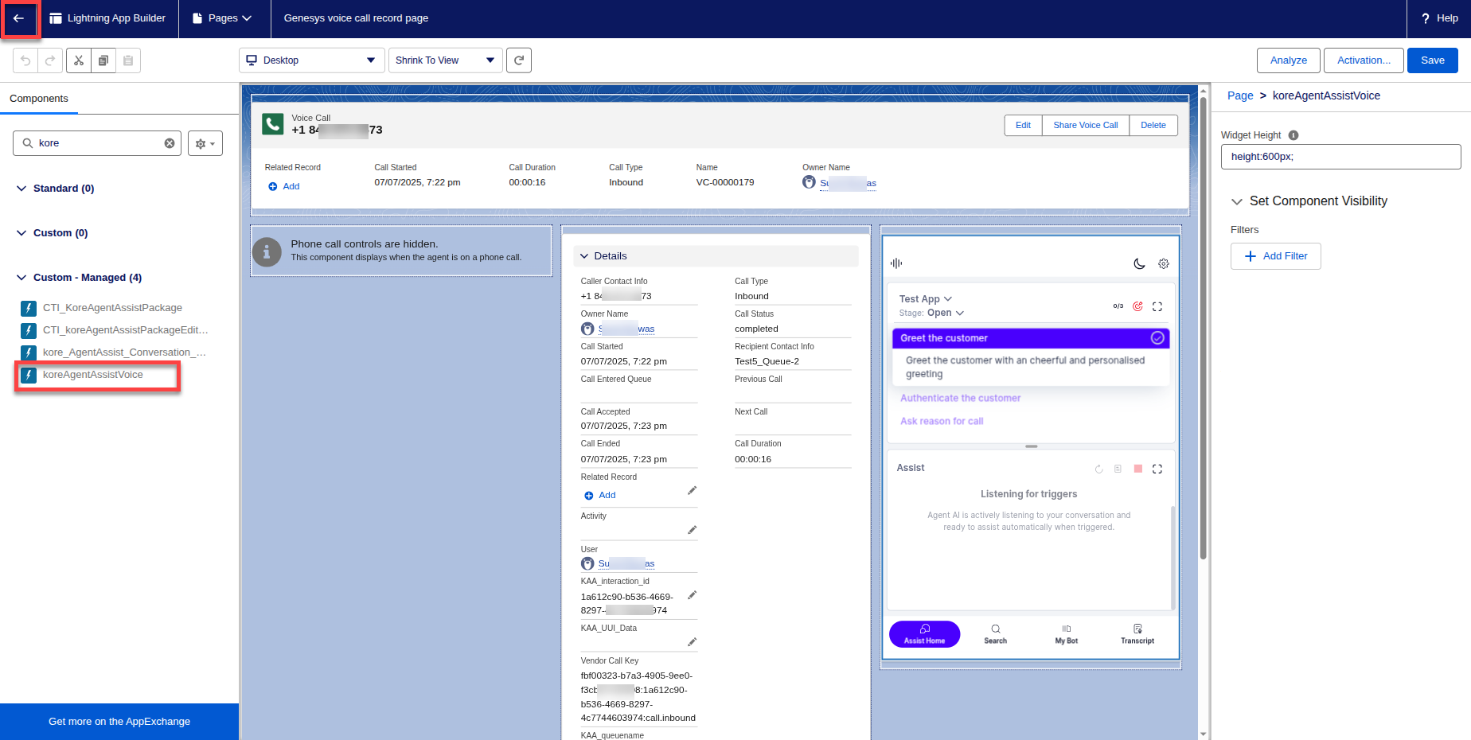Open Get more on the AppExchange
Viewport: 1471px width, 740px height.
[x=119, y=722]
